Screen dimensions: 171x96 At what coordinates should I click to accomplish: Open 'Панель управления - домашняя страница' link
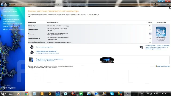point(10,11)
